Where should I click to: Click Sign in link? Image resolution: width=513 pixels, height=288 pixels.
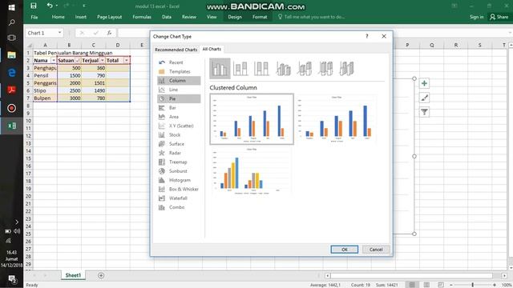tap(476, 17)
